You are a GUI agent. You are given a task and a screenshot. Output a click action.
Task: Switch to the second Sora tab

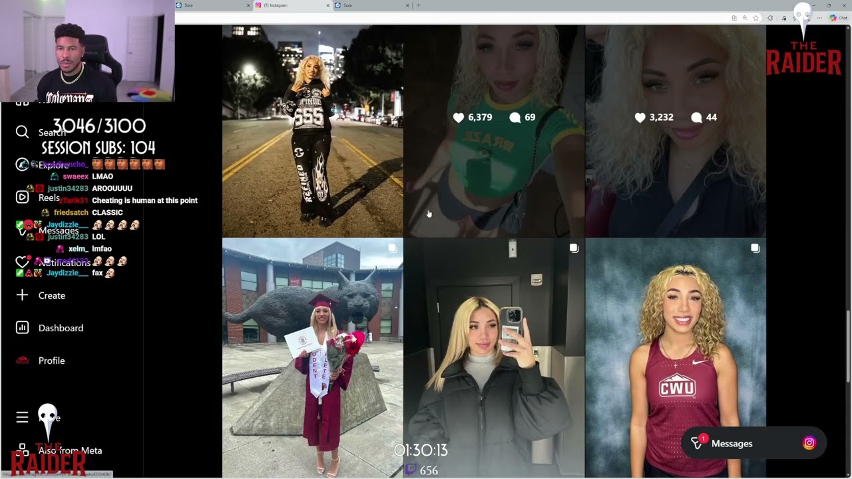point(372,5)
